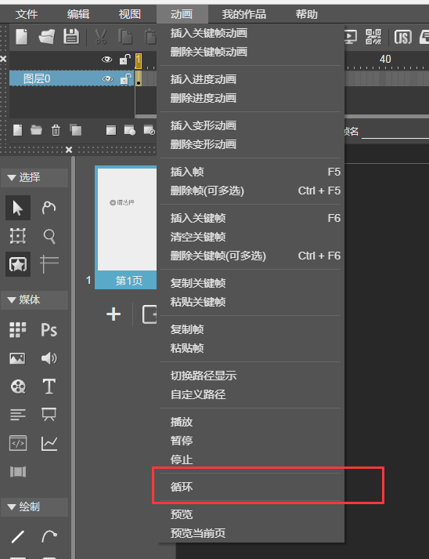Viewport: 429px width, 559px height.
Task: Pick the magnifier zoom tool
Action: click(x=49, y=236)
